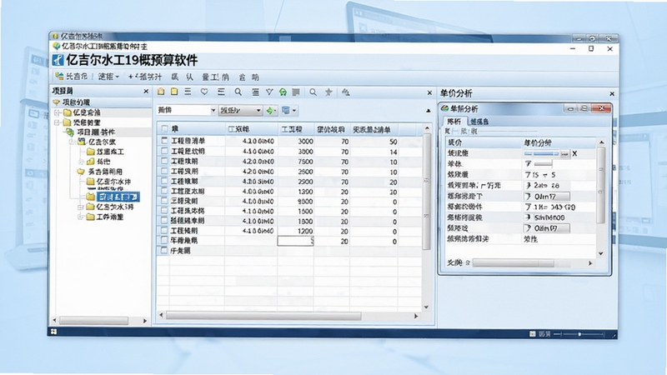Collapse the second folder node under tree root
The width and height of the screenshot is (667, 375).
[58, 122]
